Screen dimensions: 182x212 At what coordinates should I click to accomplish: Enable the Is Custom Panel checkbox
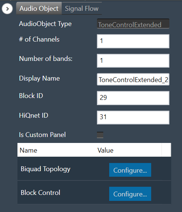point(100,135)
